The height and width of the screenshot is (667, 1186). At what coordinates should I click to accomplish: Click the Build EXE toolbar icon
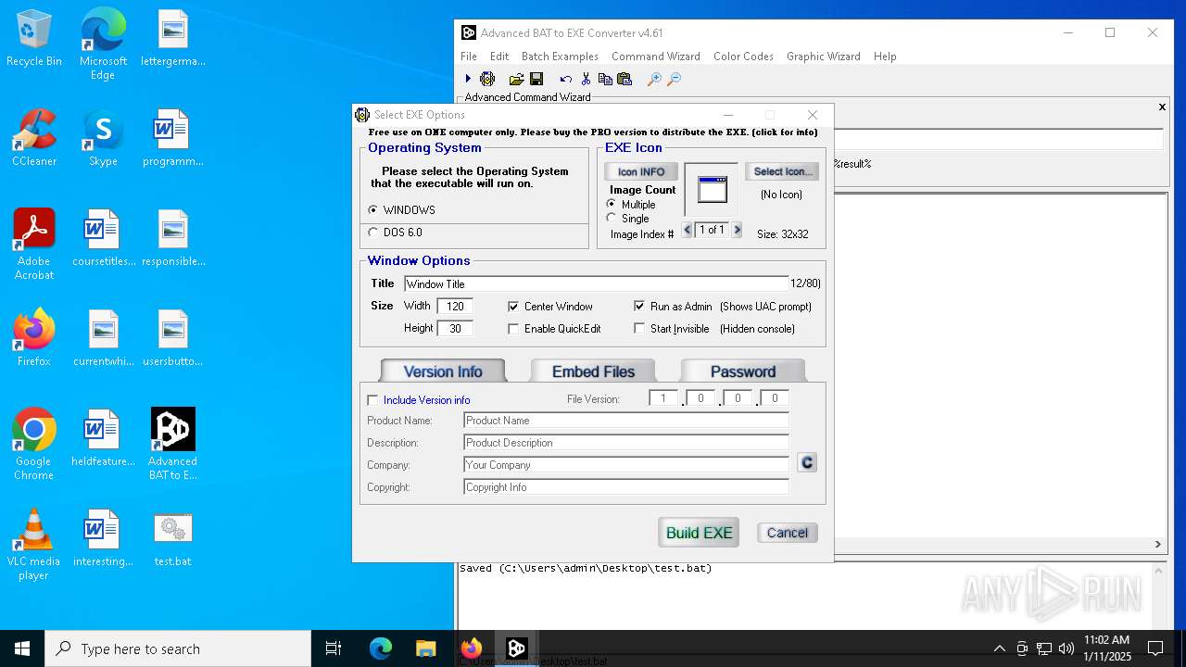(487, 80)
